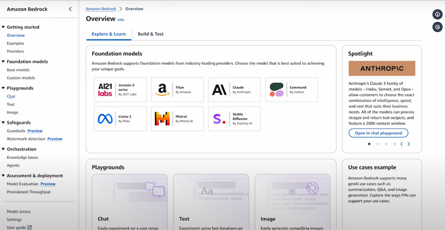This screenshot has height=230, width=445.
Task: Click the AI21 Labs logo
Action: [x=105, y=90]
